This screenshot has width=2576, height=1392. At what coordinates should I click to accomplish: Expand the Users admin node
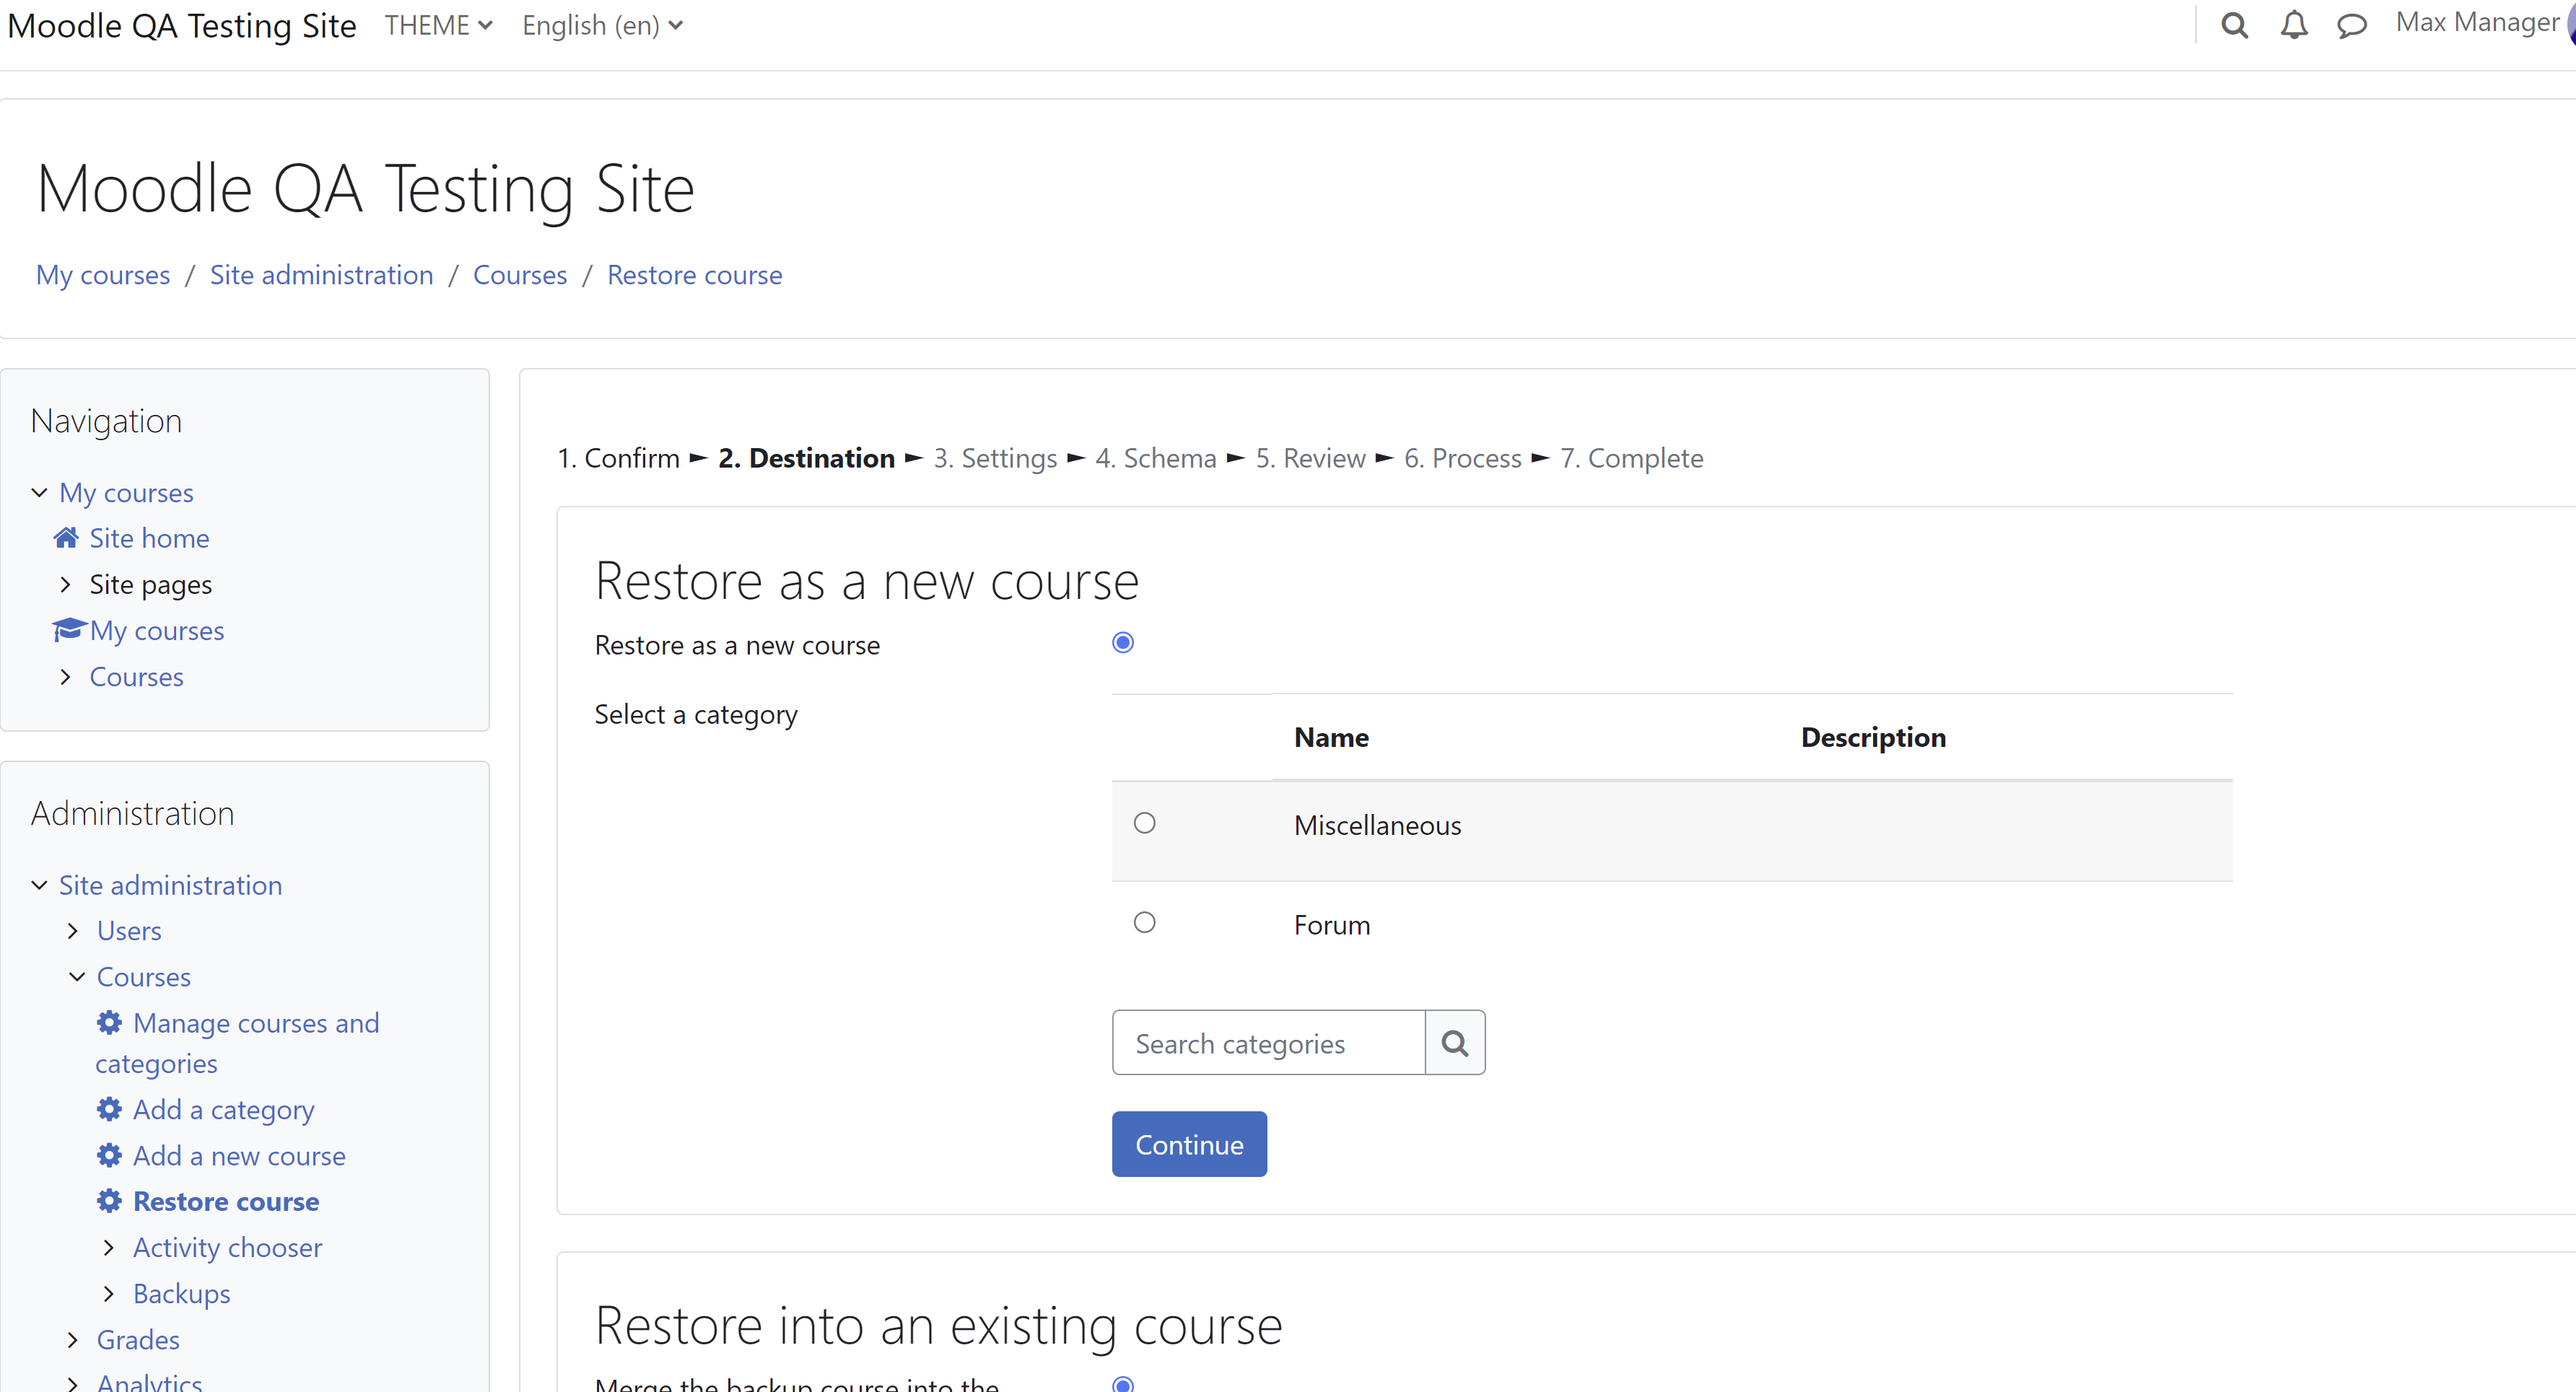pos(73,931)
